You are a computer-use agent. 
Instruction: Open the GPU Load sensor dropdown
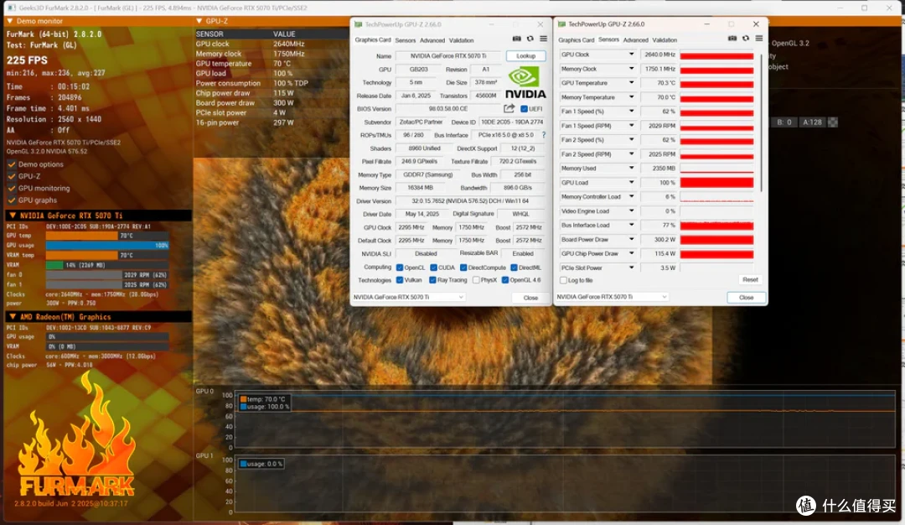coord(631,183)
